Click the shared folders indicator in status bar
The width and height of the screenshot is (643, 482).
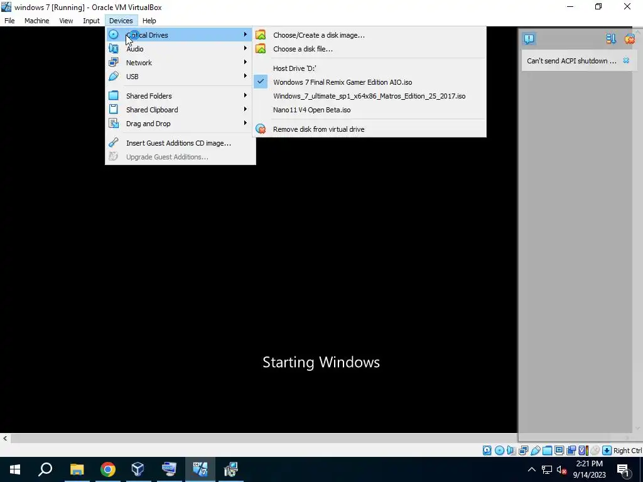pyautogui.click(x=547, y=451)
